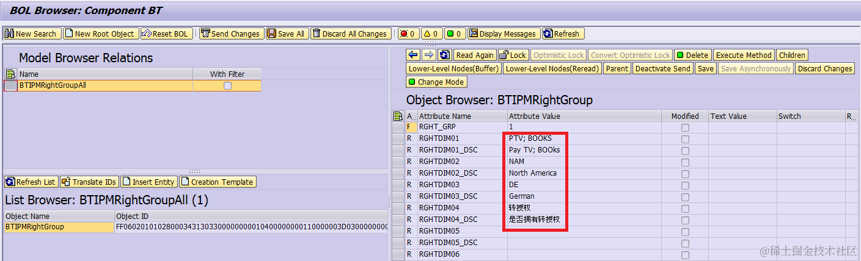Screen dimensions: 861x261
Task: Open Creation Template
Action: (x=217, y=182)
